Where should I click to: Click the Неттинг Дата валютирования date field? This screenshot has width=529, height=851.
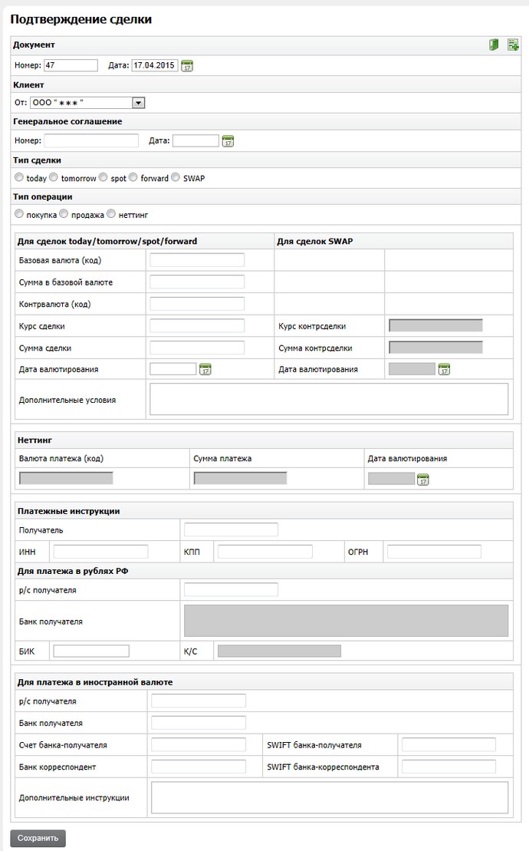click(391, 479)
